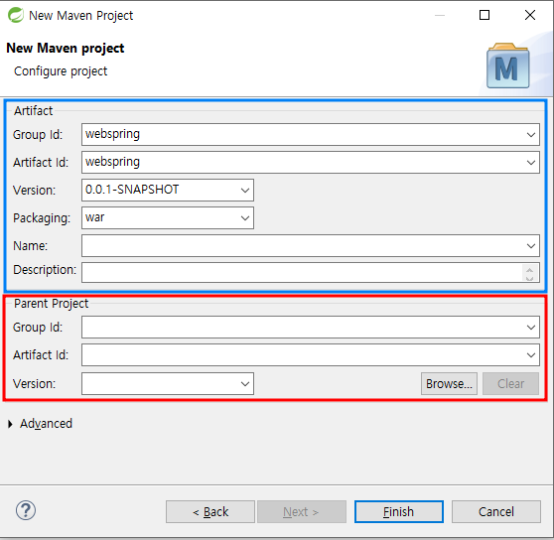Open the Name field dropdown arrow
This screenshot has width=554, height=540.
pyautogui.click(x=531, y=246)
